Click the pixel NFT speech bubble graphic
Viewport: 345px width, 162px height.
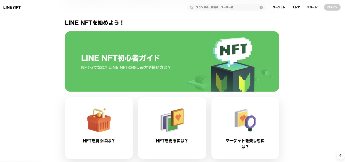pyautogui.click(x=233, y=50)
